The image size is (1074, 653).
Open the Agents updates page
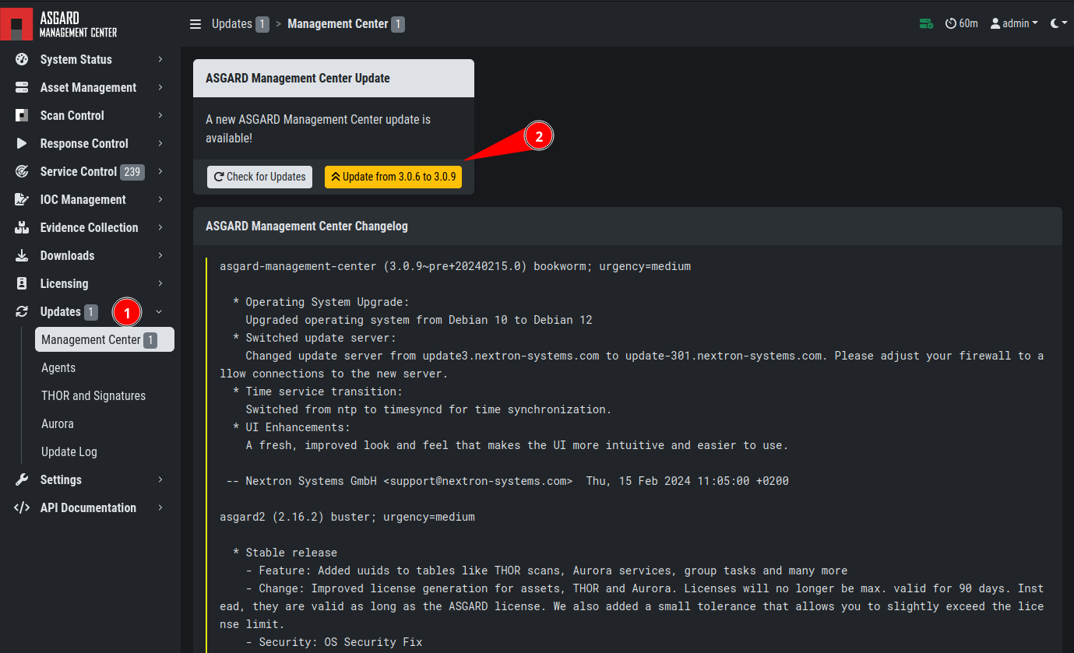pyautogui.click(x=58, y=367)
